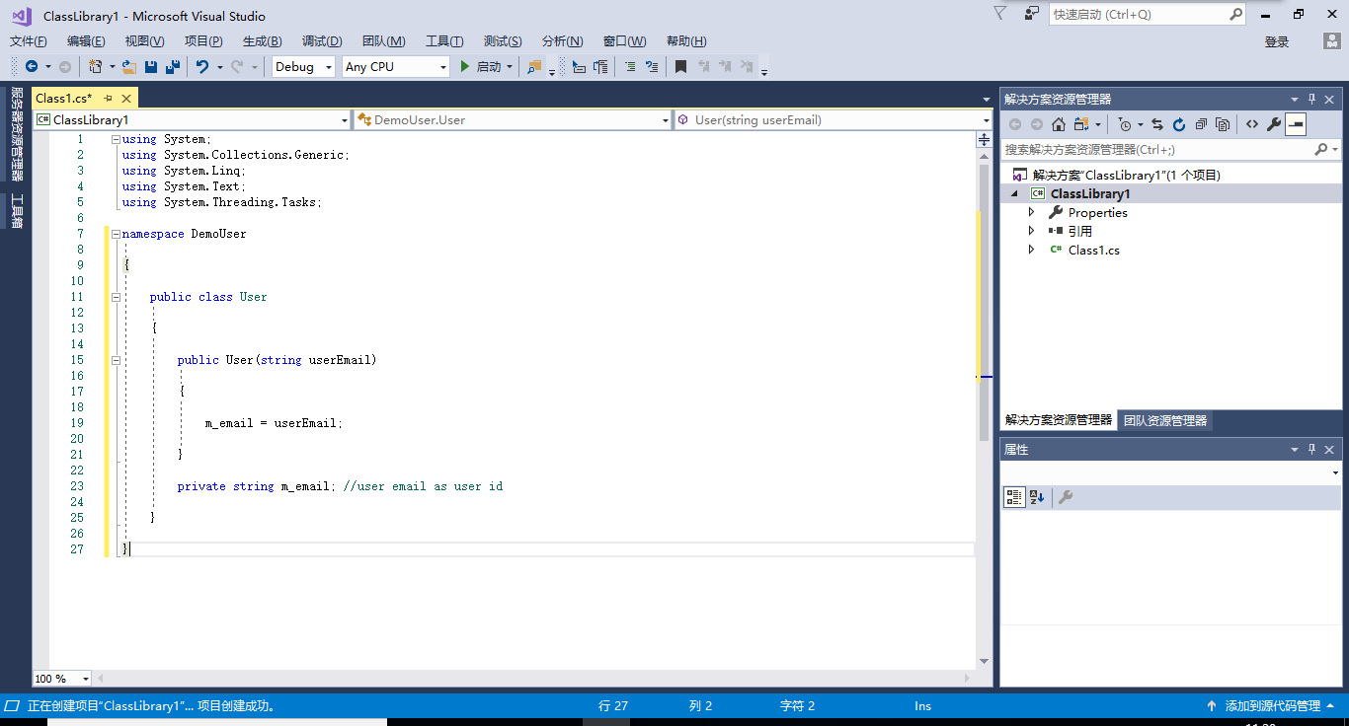This screenshot has width=1349, height=726.
Task: Expand the Class1.cs tree node
Action: pos(1031,250)
